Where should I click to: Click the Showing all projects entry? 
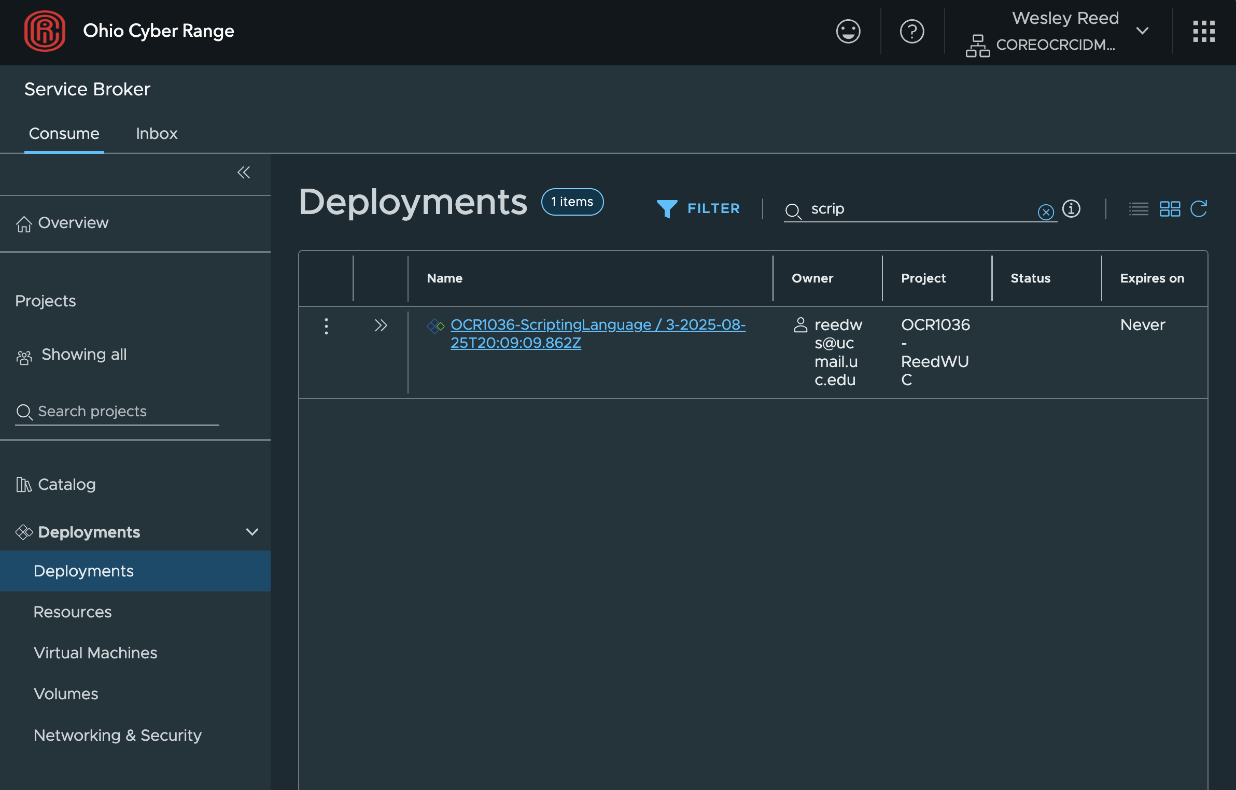(x=72, y=355)
